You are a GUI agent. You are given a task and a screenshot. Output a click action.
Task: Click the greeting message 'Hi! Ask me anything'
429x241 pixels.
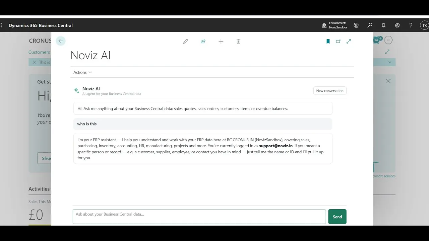coord(203,108)
